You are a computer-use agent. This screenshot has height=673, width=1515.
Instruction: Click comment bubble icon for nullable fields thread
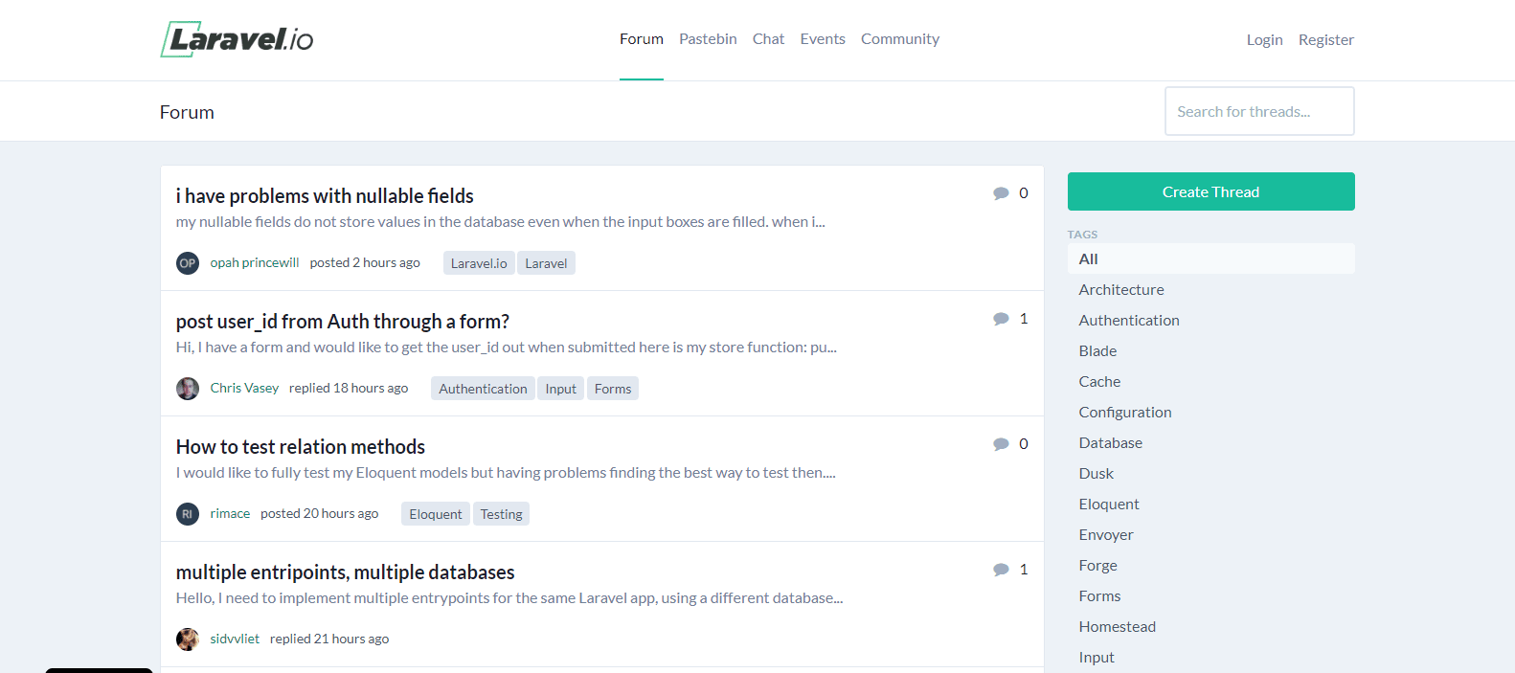(1001, 193)
